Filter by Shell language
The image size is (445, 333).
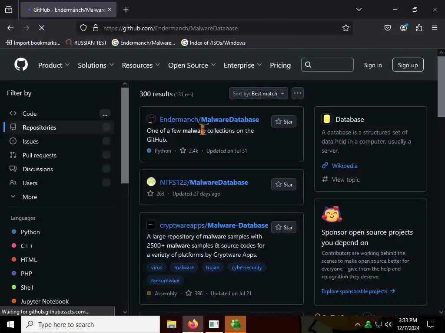pos(27,287)
